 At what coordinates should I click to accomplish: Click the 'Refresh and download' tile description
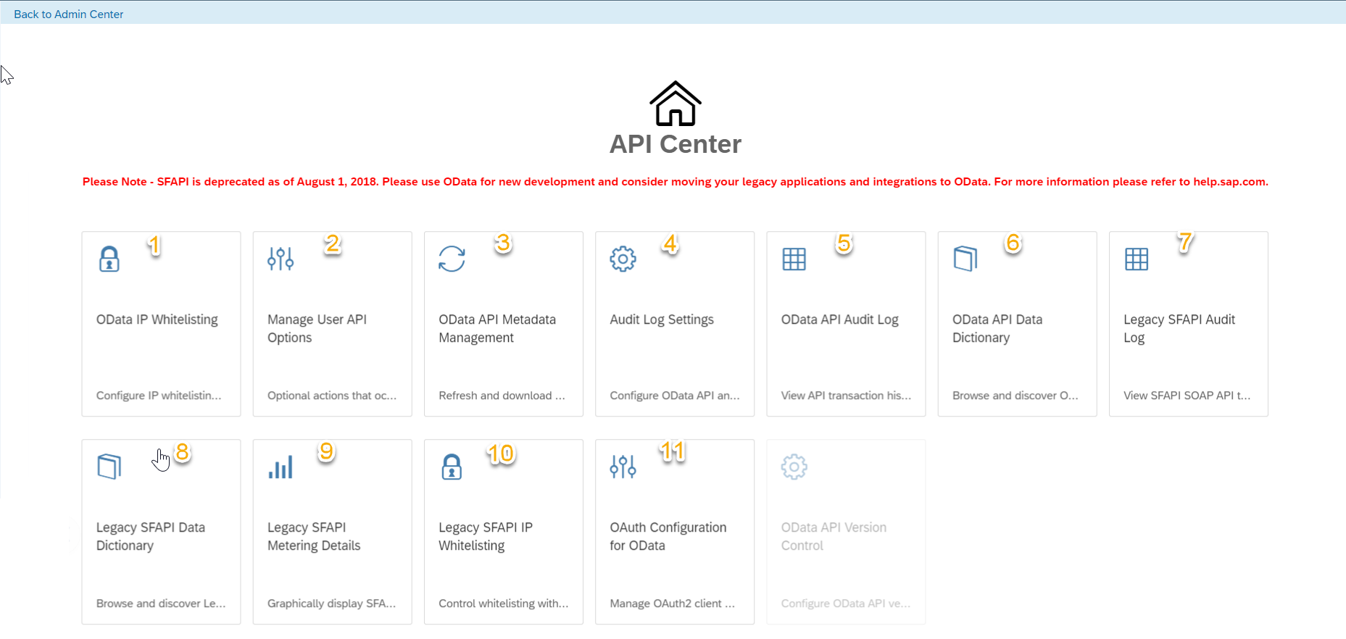tap(501, 396)
